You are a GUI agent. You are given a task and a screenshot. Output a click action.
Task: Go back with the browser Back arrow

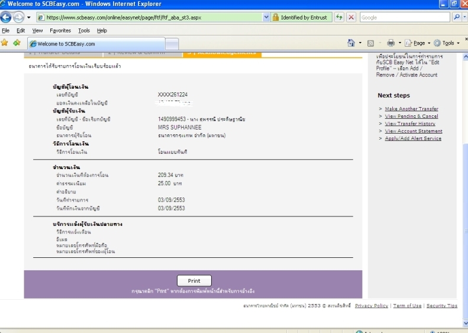(6, 17)
